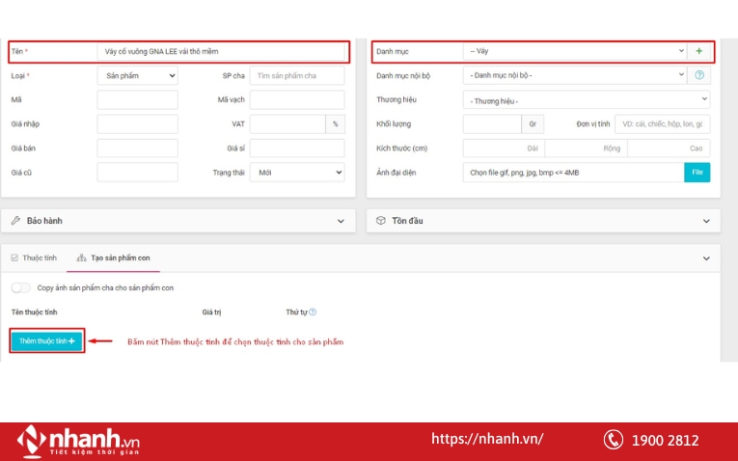Open the Loại dropdown showing Sản phẩm

tap(137, 75)
